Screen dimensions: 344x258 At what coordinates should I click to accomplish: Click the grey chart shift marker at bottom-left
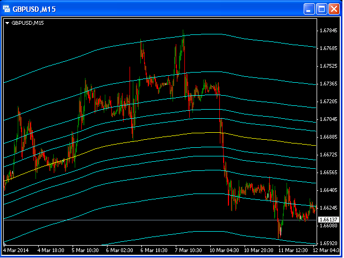[x=5, y=243]
